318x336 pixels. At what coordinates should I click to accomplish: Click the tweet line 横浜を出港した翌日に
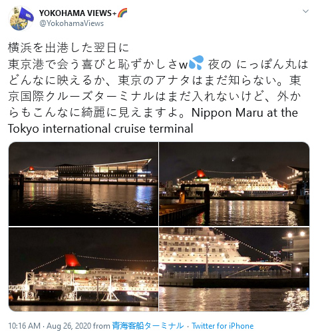click(x=69, y=47)
